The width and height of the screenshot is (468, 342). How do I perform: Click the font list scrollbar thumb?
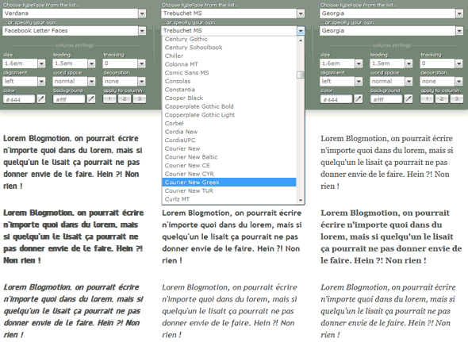301,75
